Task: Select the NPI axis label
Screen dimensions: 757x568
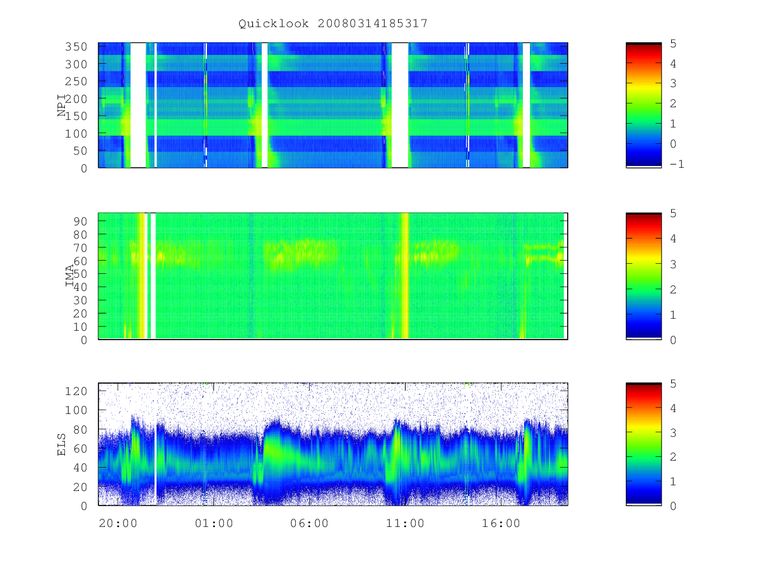Action: 62,105
